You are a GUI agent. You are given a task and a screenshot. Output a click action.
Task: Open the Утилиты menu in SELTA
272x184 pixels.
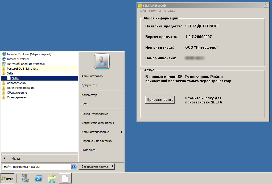click(155, 11)
